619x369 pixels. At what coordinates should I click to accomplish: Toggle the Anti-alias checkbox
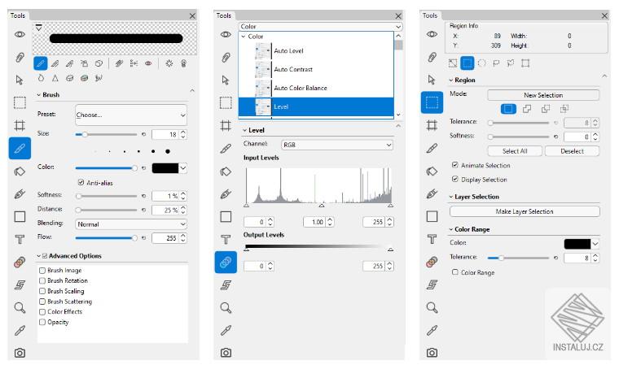click(81, 182)
